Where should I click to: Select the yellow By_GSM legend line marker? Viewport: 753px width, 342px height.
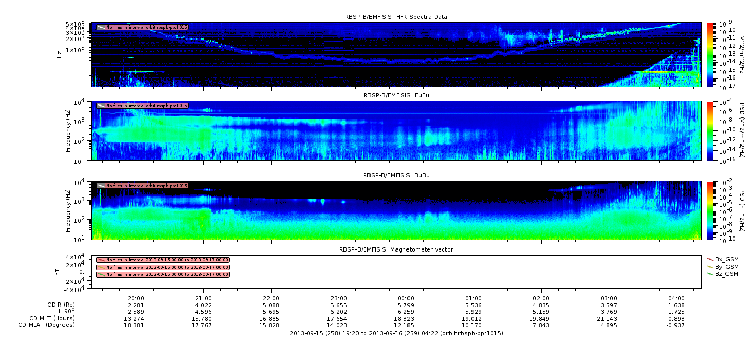[x=710, y=266]
